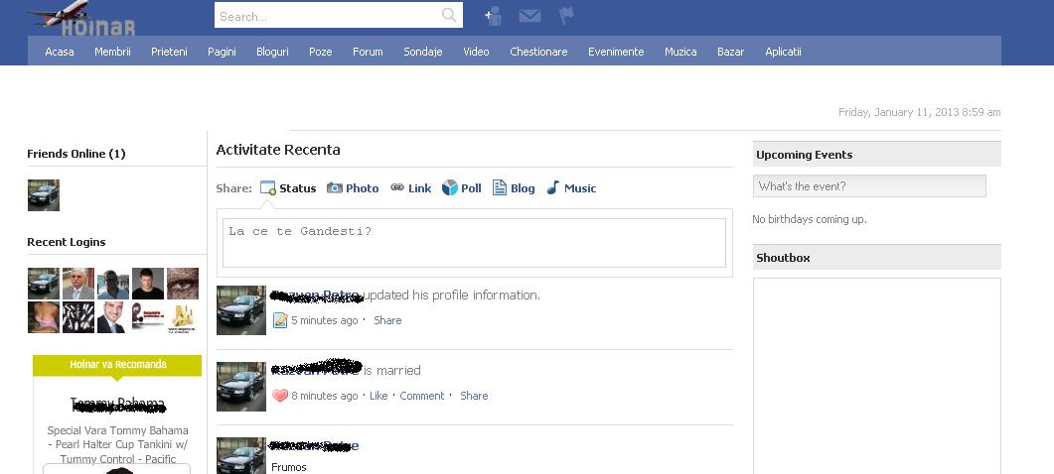Click the profile edit pencil icon
The width and height of the screenshot is (1054, 474).
[x=280, y=320]
